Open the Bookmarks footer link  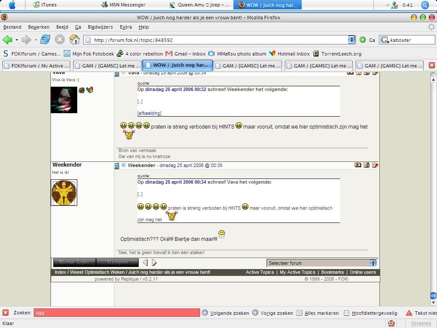[x=332, y=272]
